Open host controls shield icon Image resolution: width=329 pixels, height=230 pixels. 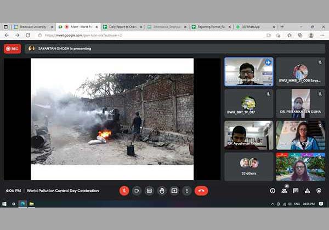(319, 191)
